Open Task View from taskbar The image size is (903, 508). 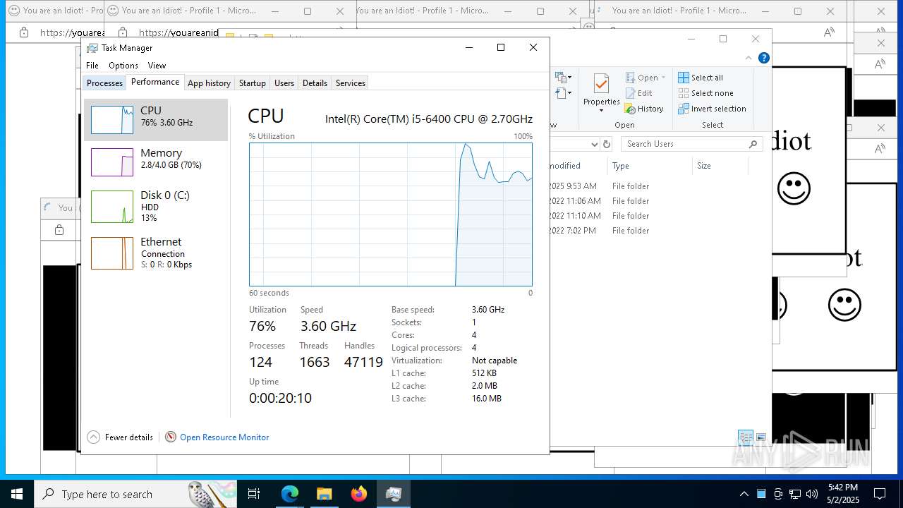[x=254, y=494]
